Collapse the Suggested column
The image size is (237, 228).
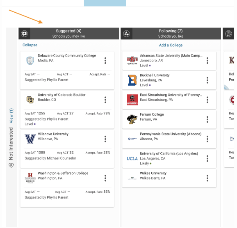click(30, 45)
